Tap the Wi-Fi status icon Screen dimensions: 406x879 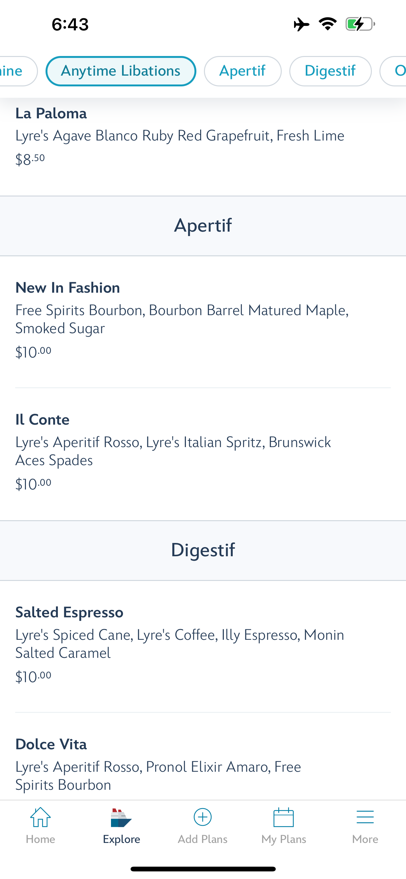(x=328, y=24)
